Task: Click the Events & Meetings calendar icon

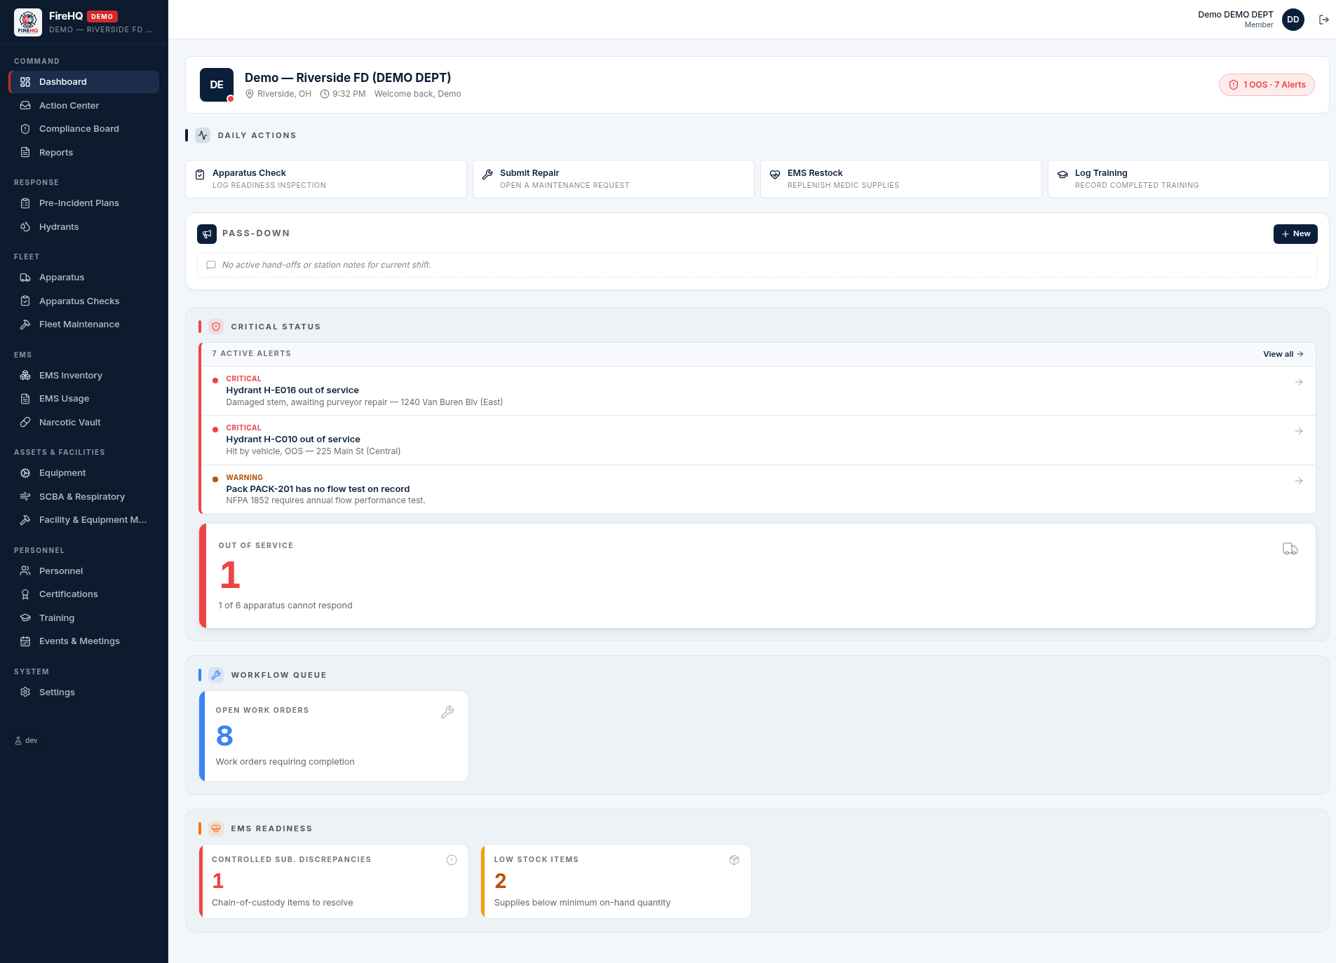Action: tap(25, 641)
